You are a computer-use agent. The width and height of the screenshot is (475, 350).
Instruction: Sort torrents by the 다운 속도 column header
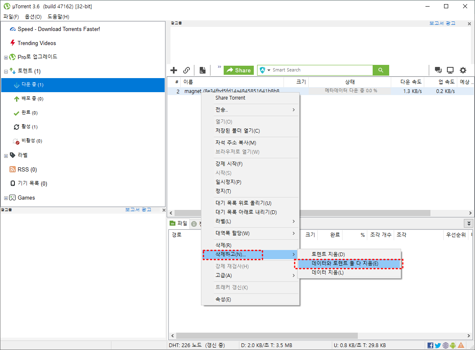pyautogui.click(x=408, y=82)
